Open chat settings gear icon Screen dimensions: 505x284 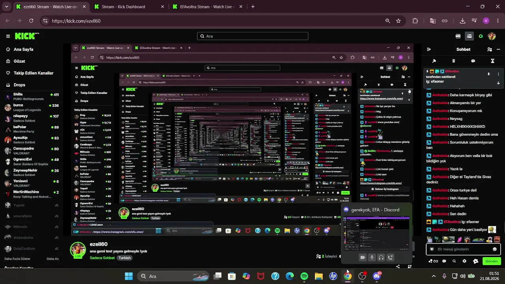464,261
